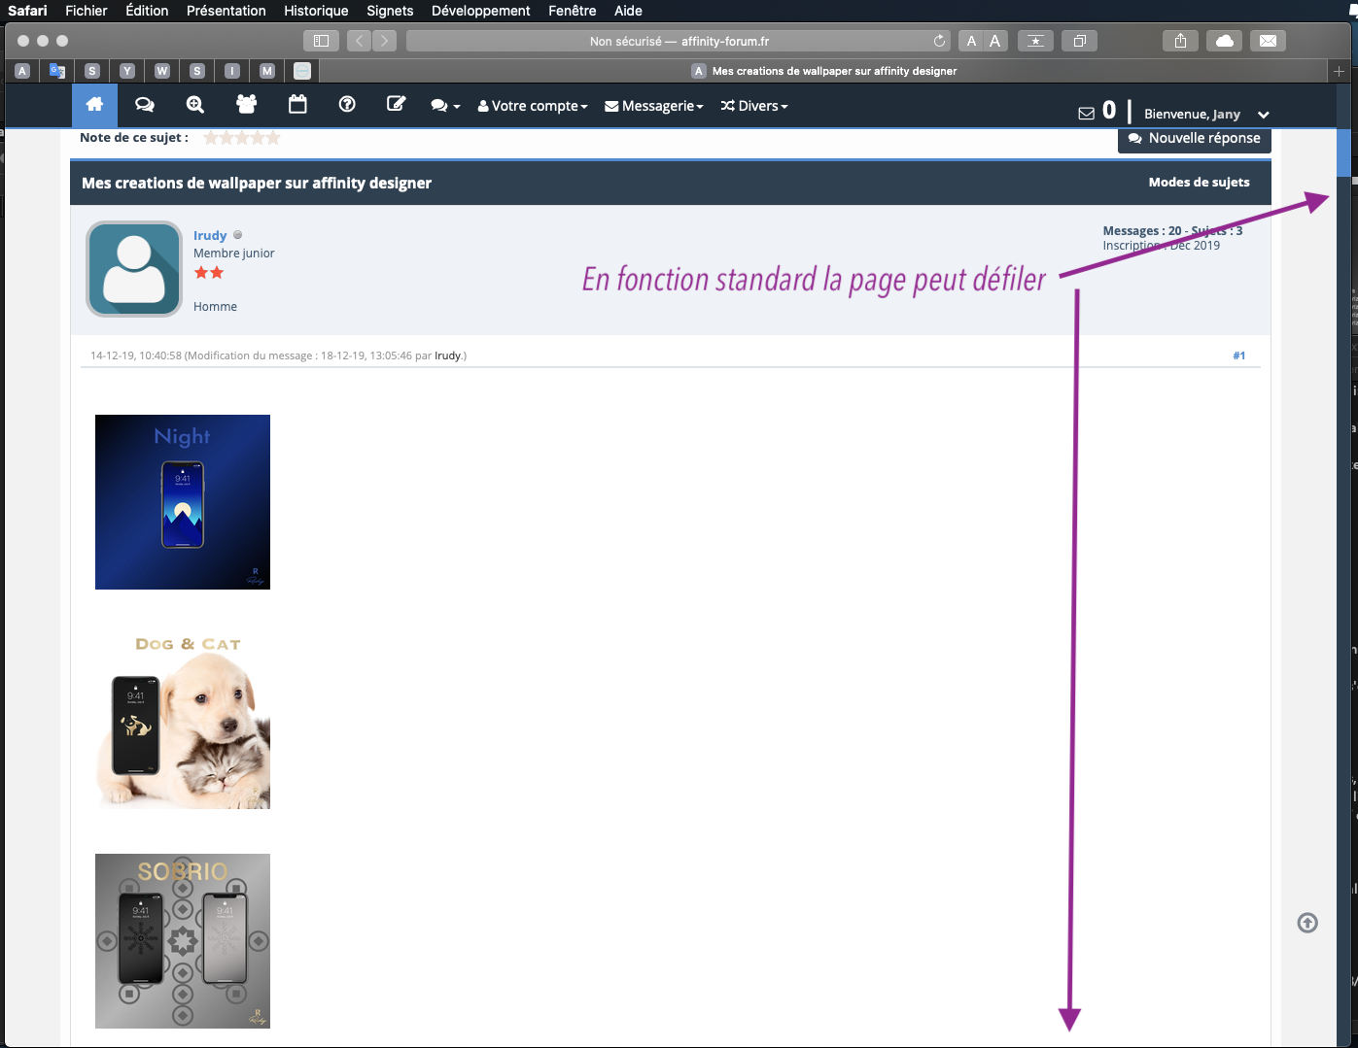Image resolution: width=1358 pixels, height=1048 pixels.
Task: Click the envelope private messages icon
Action: 1087,114
